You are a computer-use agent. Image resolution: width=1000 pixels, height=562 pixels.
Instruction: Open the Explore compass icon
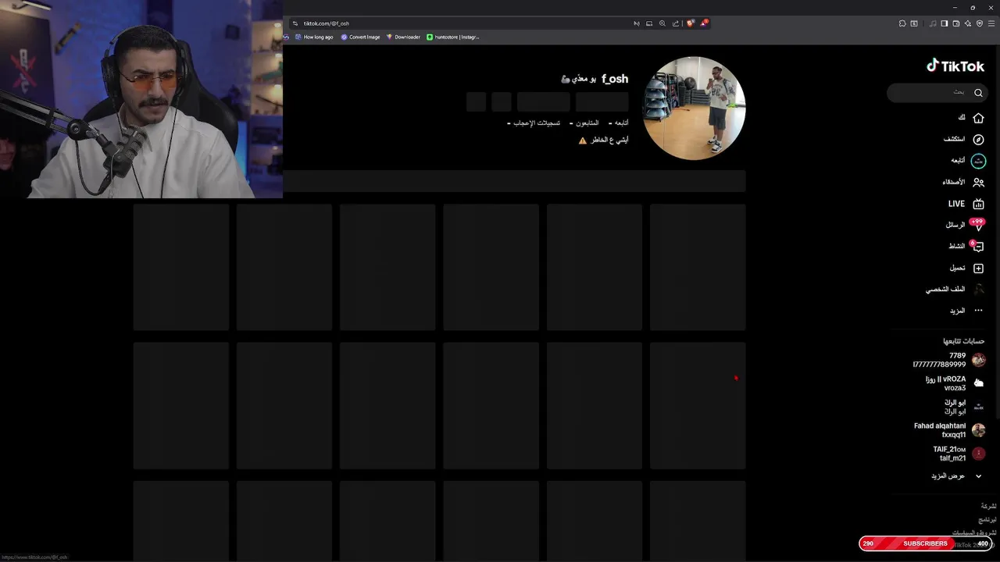978,140
